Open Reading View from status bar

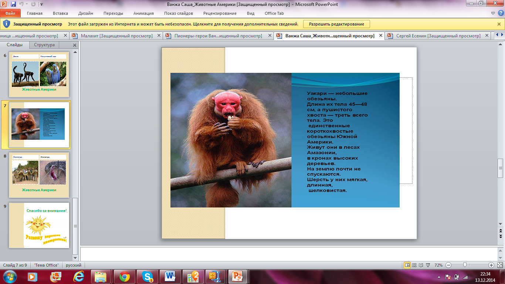(x=421, y=265)
